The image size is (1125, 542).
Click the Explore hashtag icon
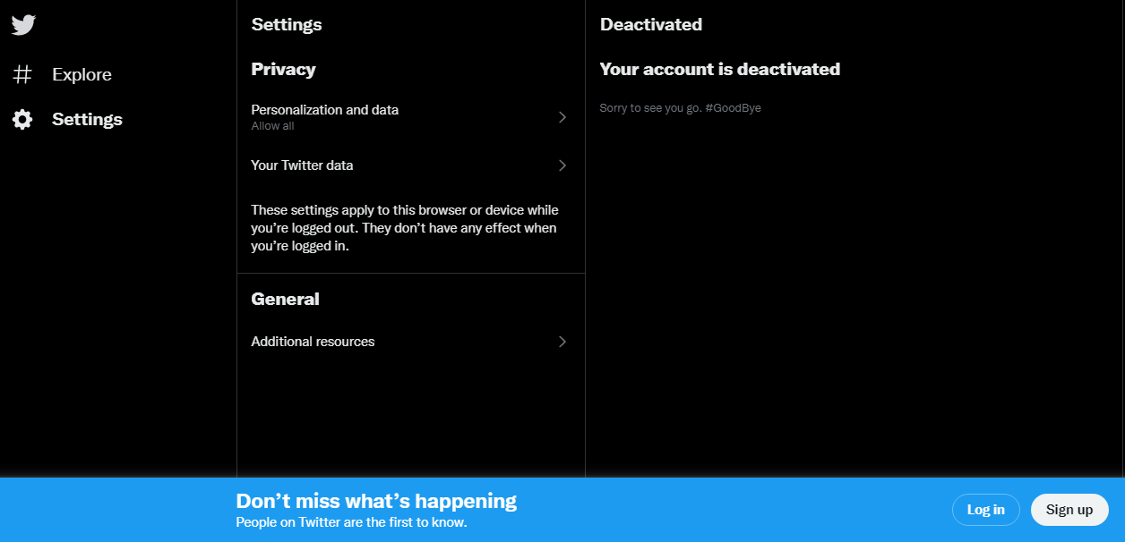pos(22,74)
